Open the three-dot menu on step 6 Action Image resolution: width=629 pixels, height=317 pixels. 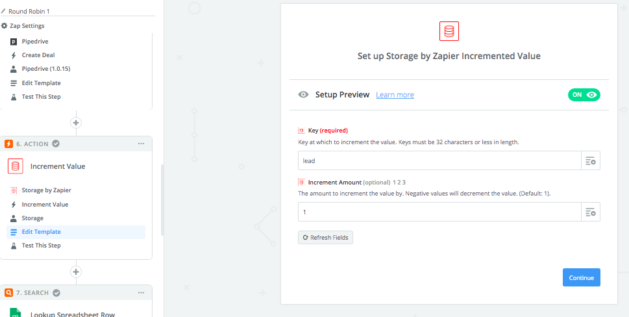pyautogui.click(x=141, y=144)
